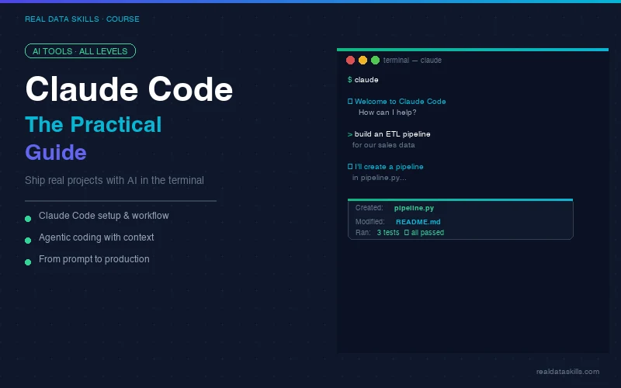Click the 'Claude Code setup & workflow' item
The width and height of the screenshot is (621, 388).
(104, 216)
